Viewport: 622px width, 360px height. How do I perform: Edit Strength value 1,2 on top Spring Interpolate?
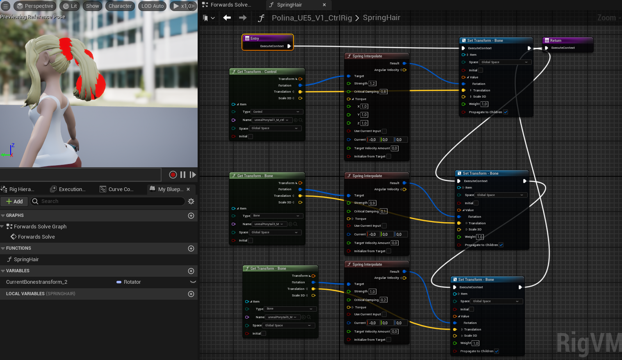pos(372,84)
